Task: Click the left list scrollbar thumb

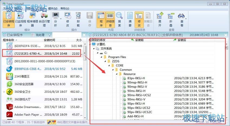Action: (x=85, y=53)
